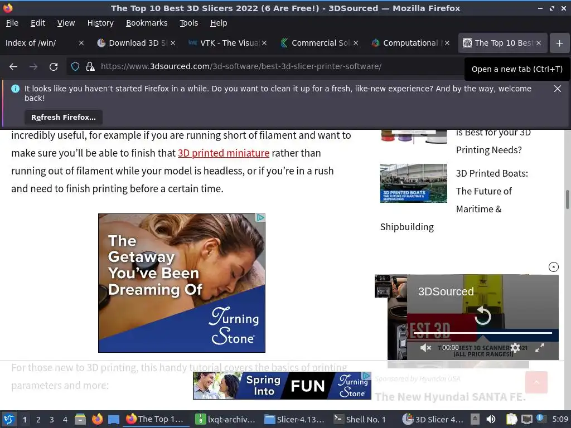
Task: Open AdChoices icon on Turning Stone ad
Action: click(x=260, y=218)
